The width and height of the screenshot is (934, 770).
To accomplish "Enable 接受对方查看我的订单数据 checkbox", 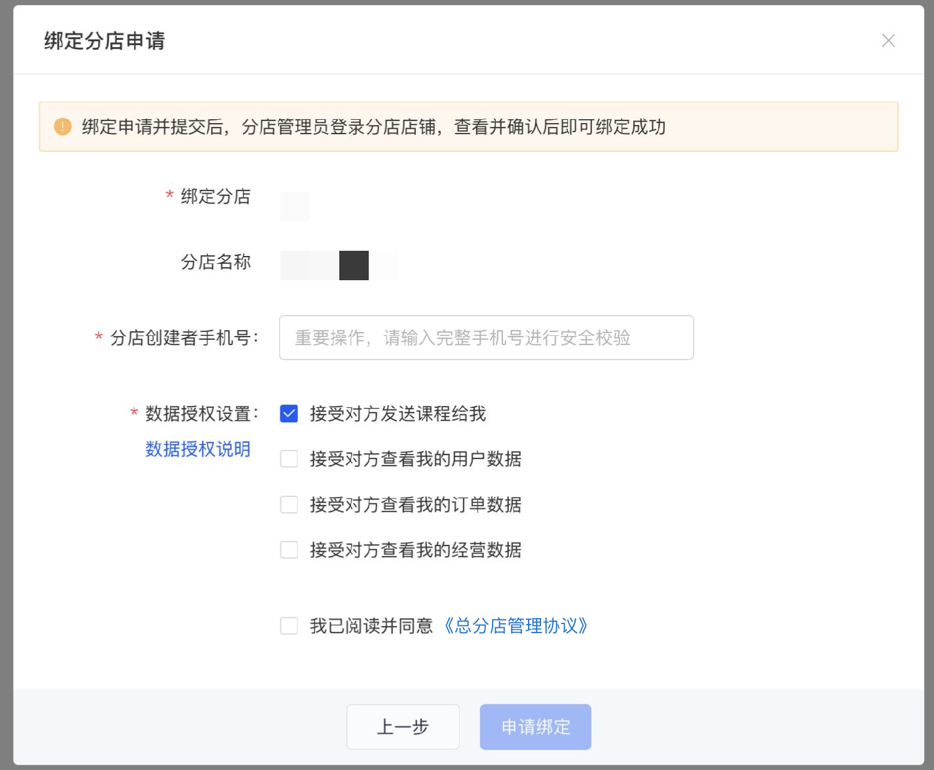I will 289,505.
